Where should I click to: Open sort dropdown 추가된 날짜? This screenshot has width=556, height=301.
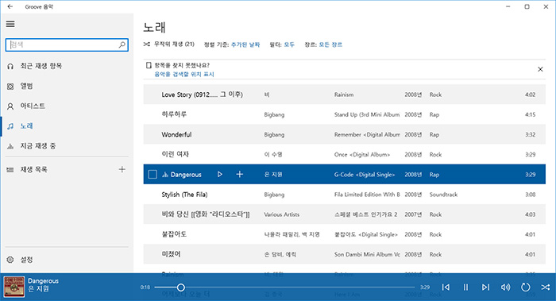tap(245, 44)
